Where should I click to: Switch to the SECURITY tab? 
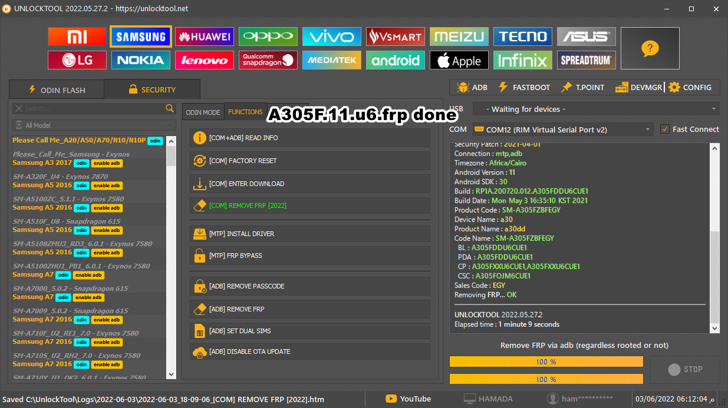tap(151, 89)
